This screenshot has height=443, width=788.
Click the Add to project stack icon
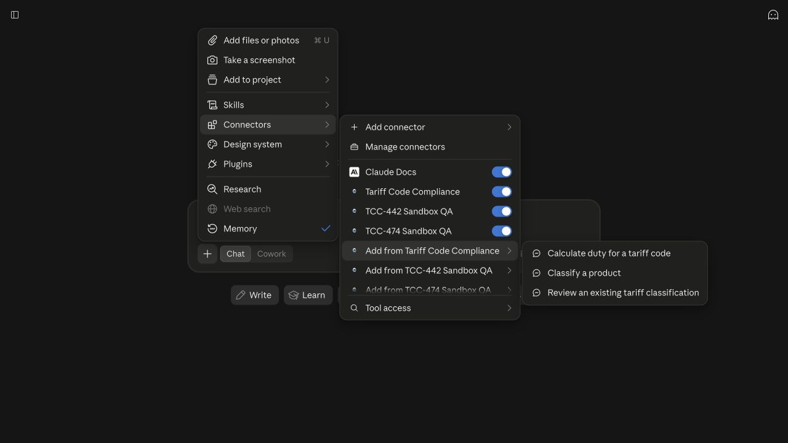pos(212,80)
